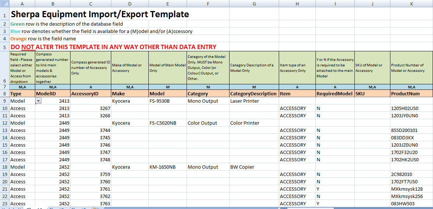This screenshot has width=433, height=209.
Task: Click product number 'MXkmsysk128'
Action: (411, 189)
